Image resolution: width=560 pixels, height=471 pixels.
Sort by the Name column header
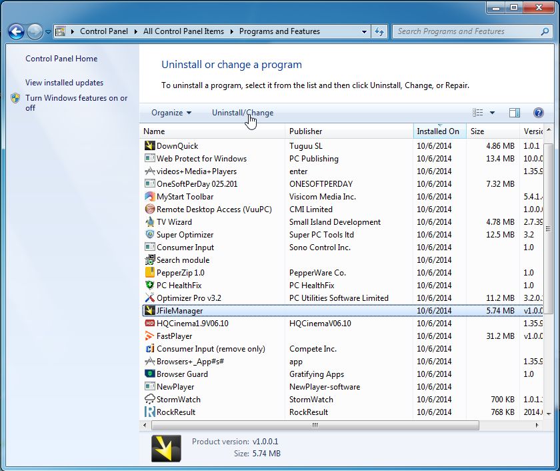click(x=212, y=131)
